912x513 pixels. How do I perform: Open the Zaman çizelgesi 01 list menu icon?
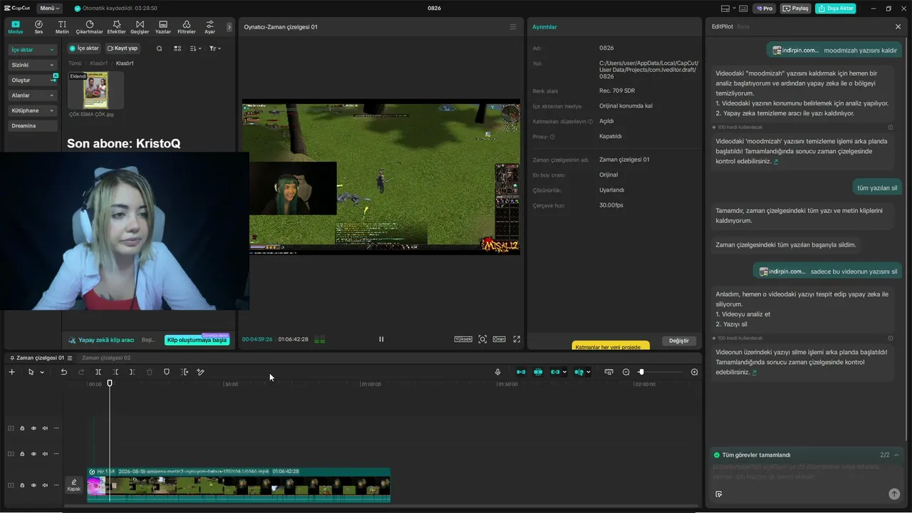click(70, 358)
